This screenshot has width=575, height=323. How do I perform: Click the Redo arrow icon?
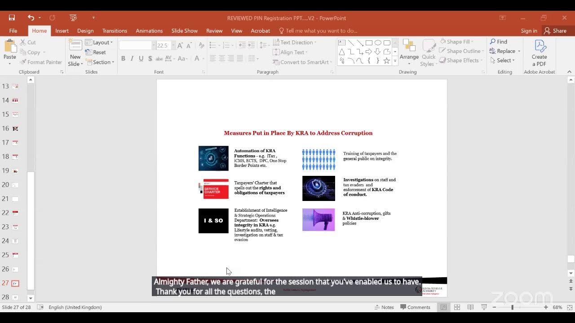point(52,18)
